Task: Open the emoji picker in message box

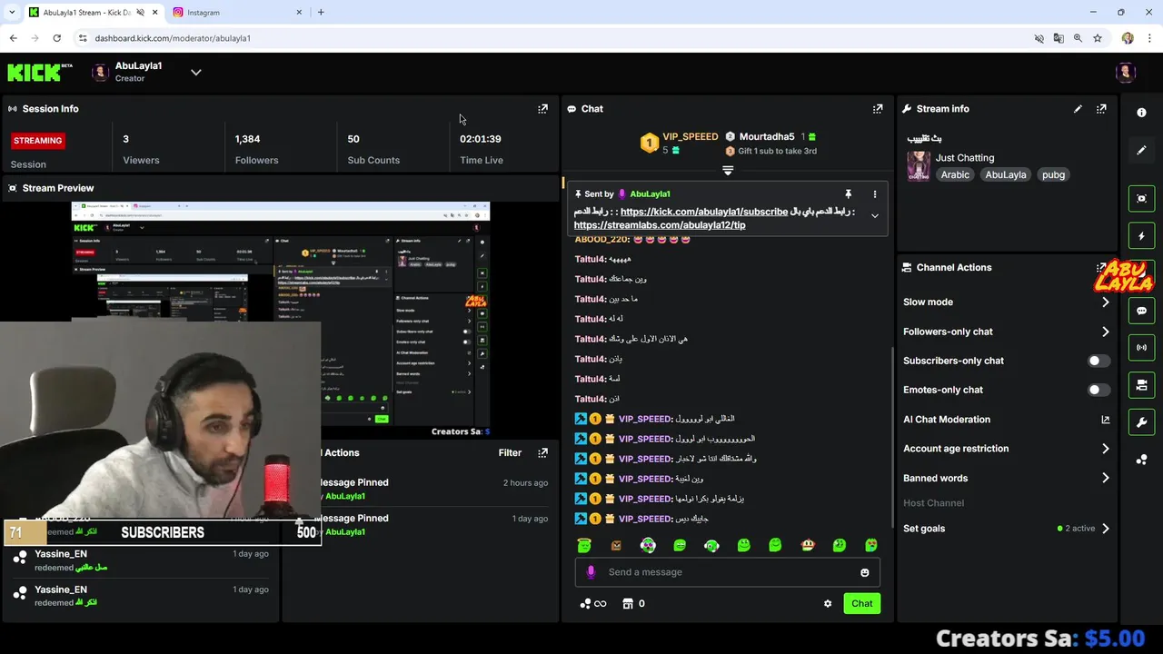Action: coord(865,572)
